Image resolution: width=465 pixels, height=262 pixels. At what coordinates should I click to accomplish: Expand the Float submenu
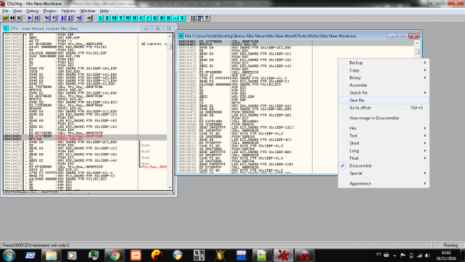383,158
